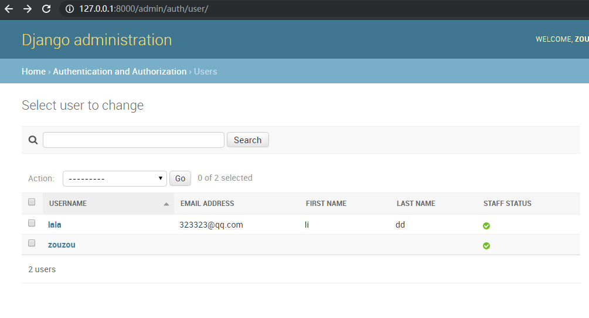This screenshot has height=318, width=589.
Task: Check the box for user zouzou
Action: click(32, 243)
